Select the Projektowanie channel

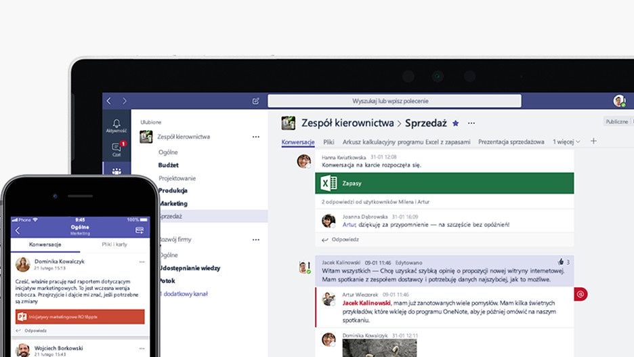(x=177, y=178)
